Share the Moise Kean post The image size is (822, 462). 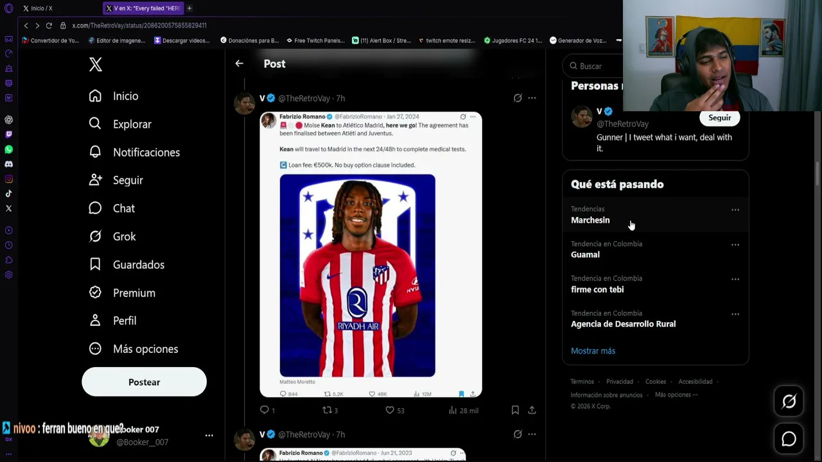(x=532, y=410)
